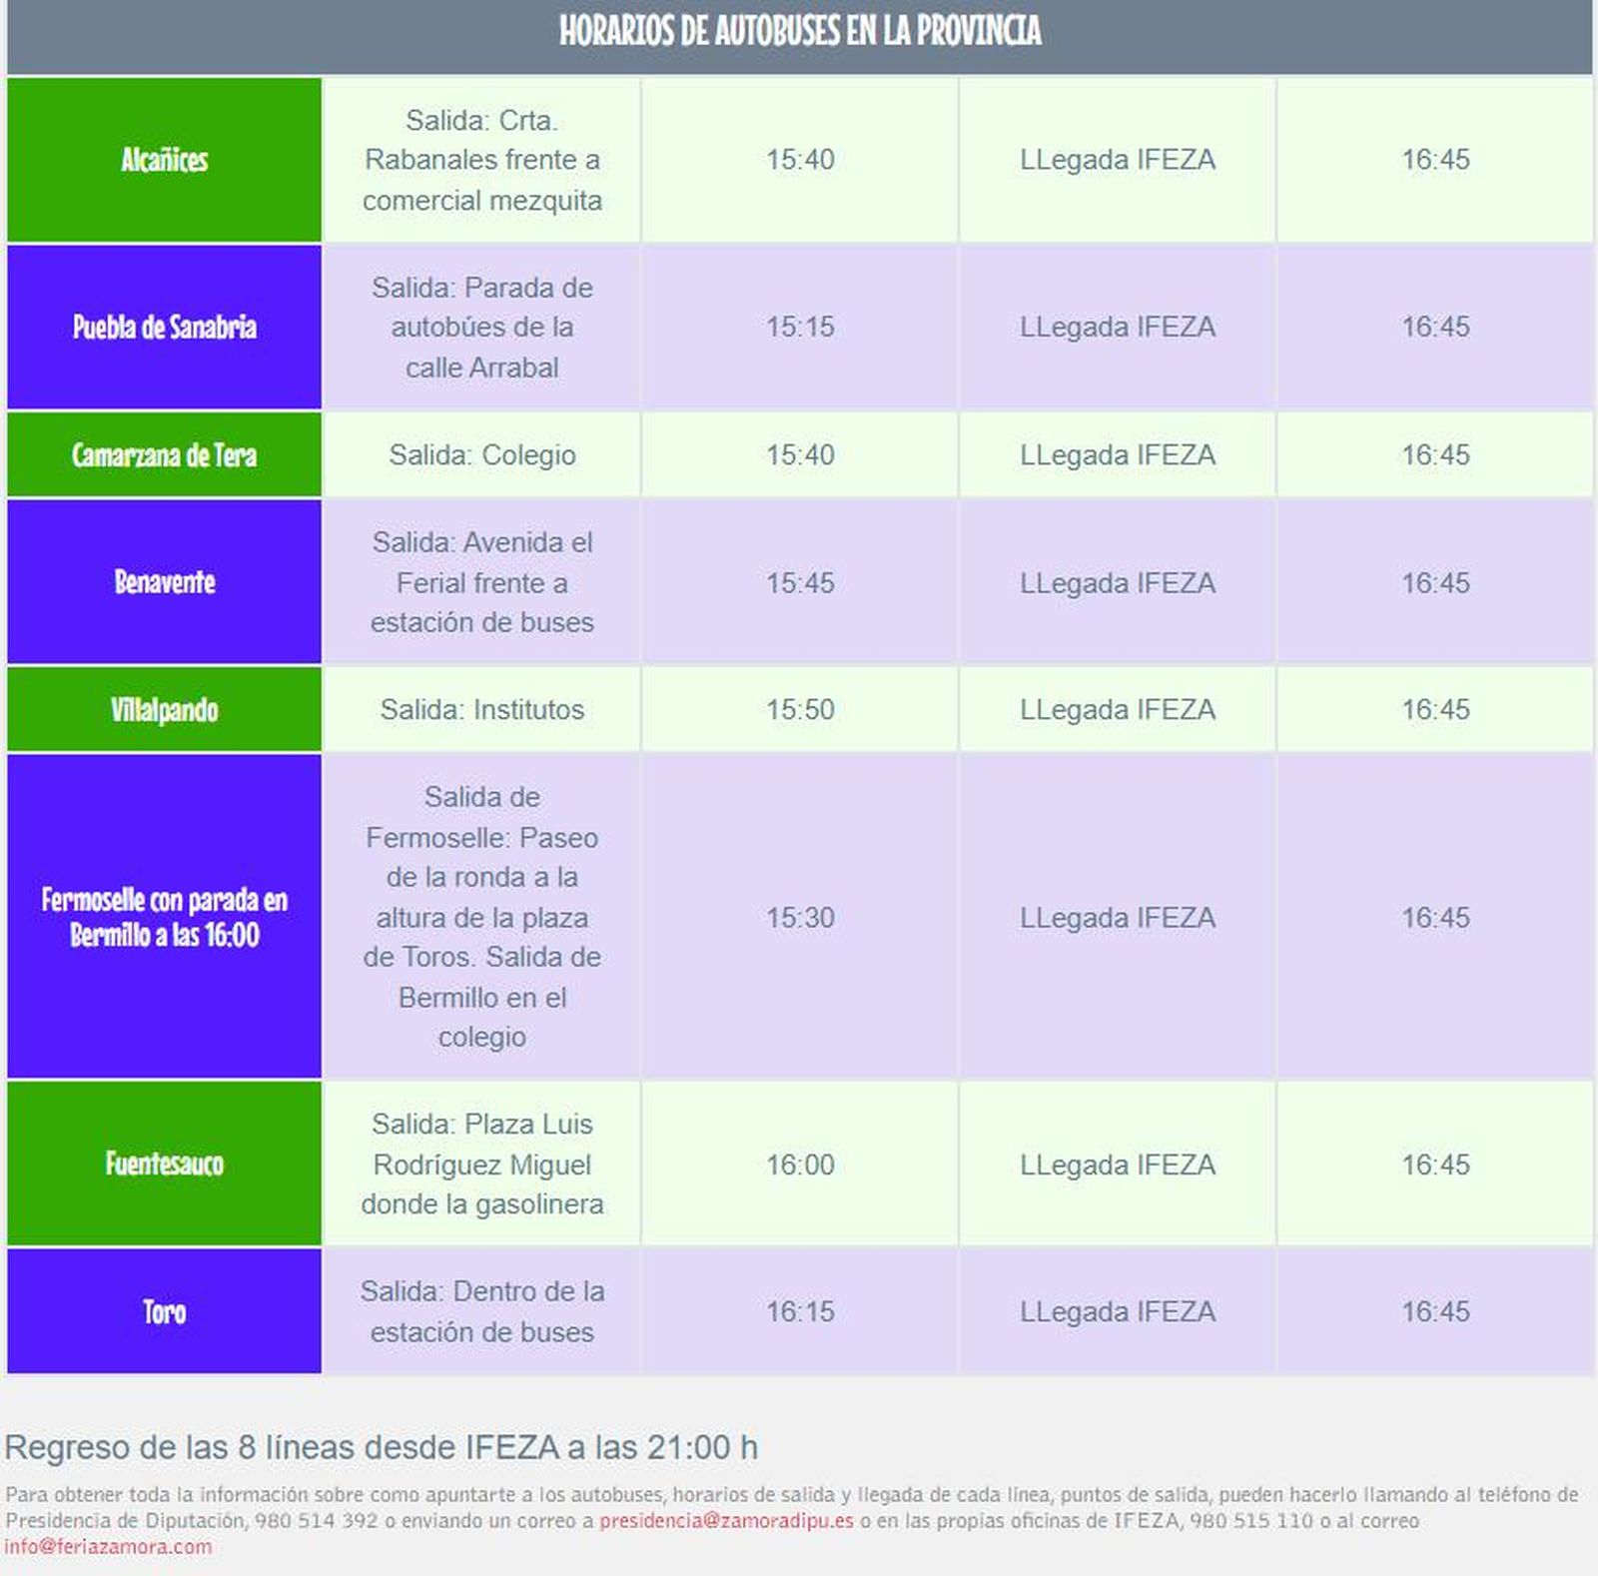
Task: Select the Puebla de Sanabria row header
Action: tap(163, 326)
